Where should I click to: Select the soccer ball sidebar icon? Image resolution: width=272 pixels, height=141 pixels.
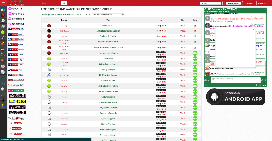[x=3, y=21]
